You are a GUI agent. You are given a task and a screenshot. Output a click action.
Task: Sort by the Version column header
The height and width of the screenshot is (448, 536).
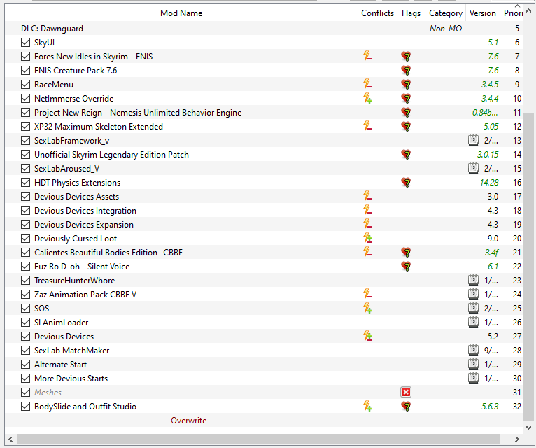tap(482, 13)
